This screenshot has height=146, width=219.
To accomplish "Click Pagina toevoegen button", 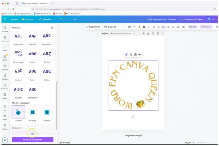I will [x=133, y=135].
